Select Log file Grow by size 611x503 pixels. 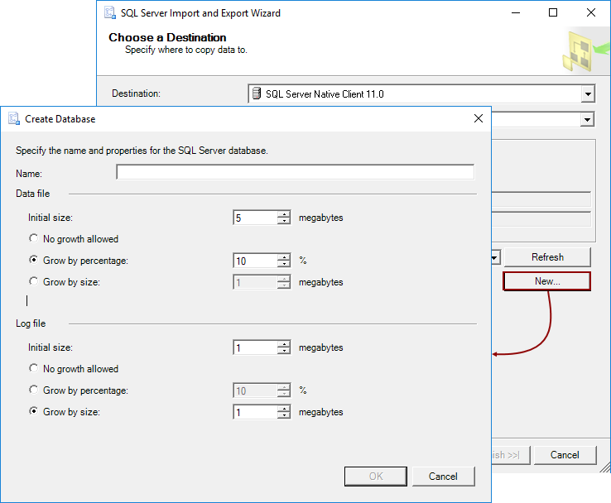point(34,411)
